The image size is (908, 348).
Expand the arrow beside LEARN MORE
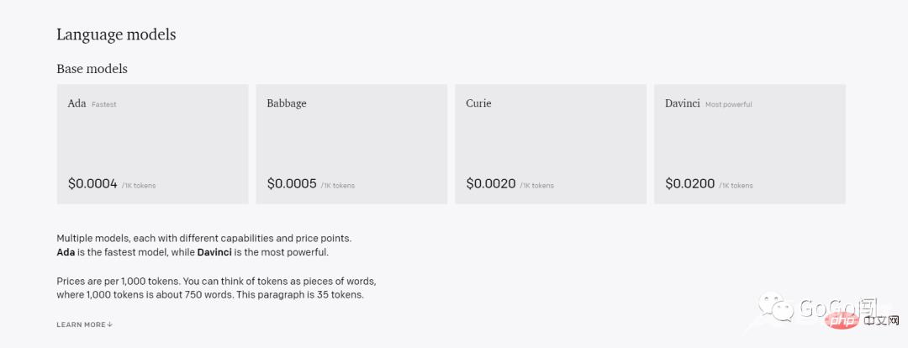click(110, 324)
